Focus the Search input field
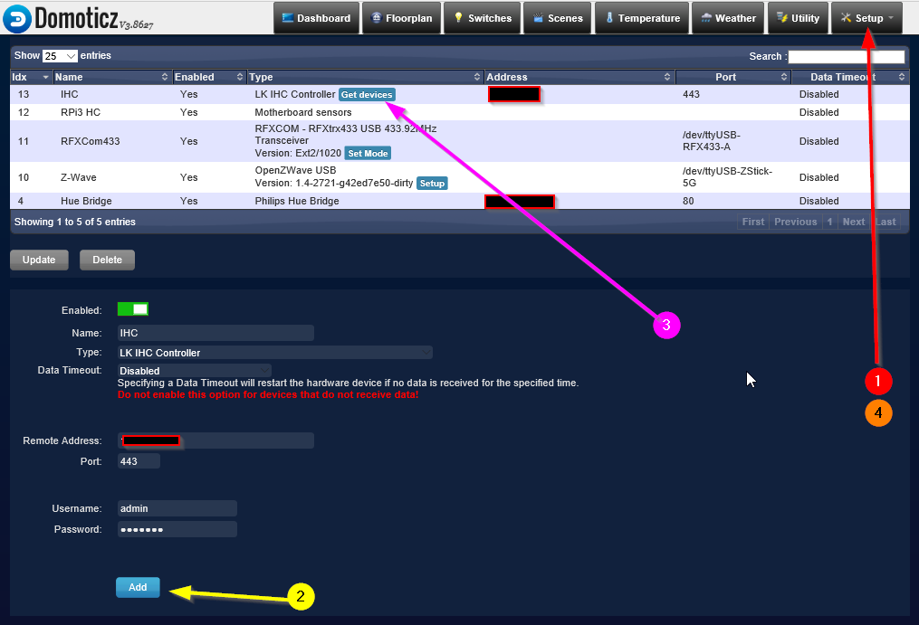 846,56
